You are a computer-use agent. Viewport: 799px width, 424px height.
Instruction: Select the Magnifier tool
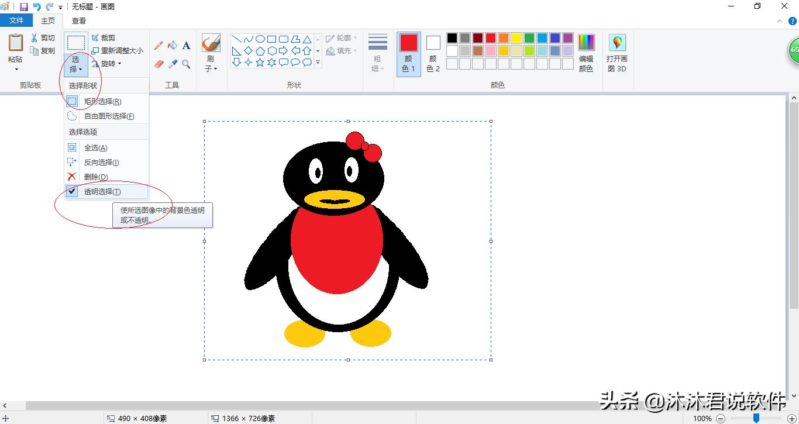click(x=186, y=64)
